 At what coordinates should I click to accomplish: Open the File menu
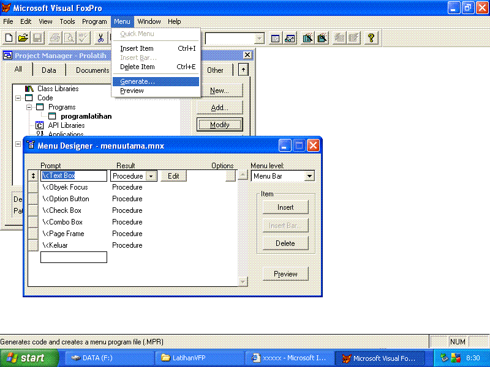pyautogui.click(x=8, y=21)
